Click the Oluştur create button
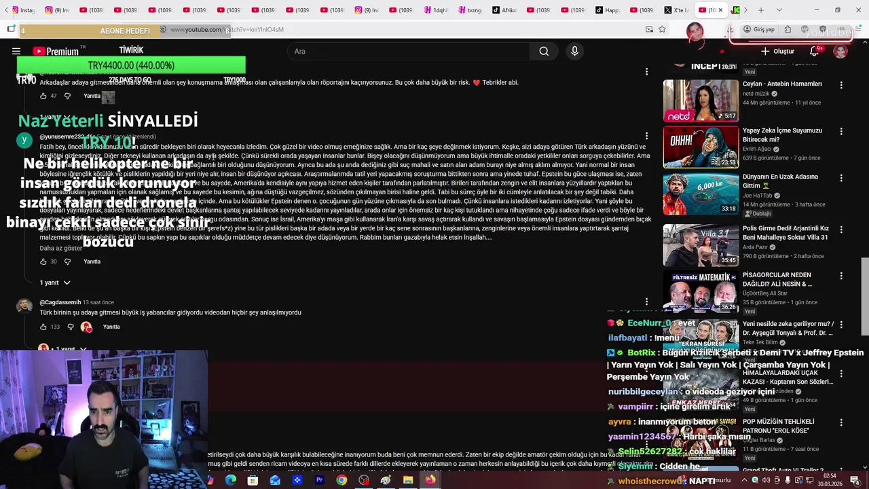869x489 pixels. click(777, 51)
